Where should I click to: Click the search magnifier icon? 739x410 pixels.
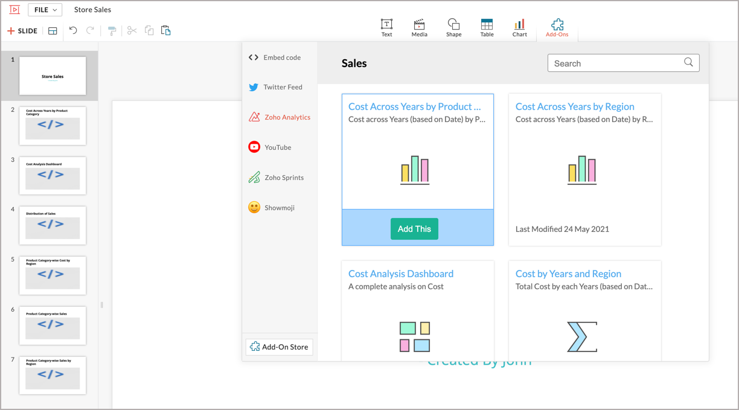[688, 62]
